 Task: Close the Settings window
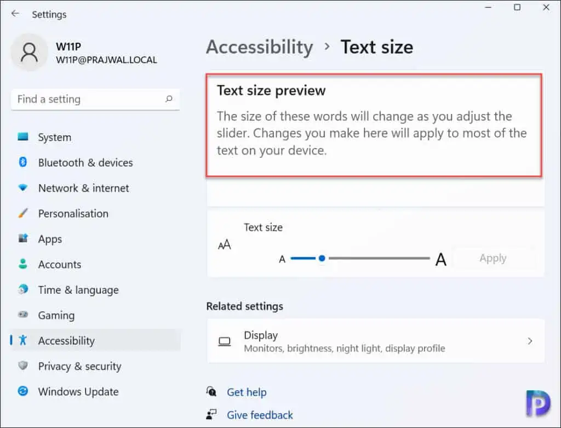[546, 7]
